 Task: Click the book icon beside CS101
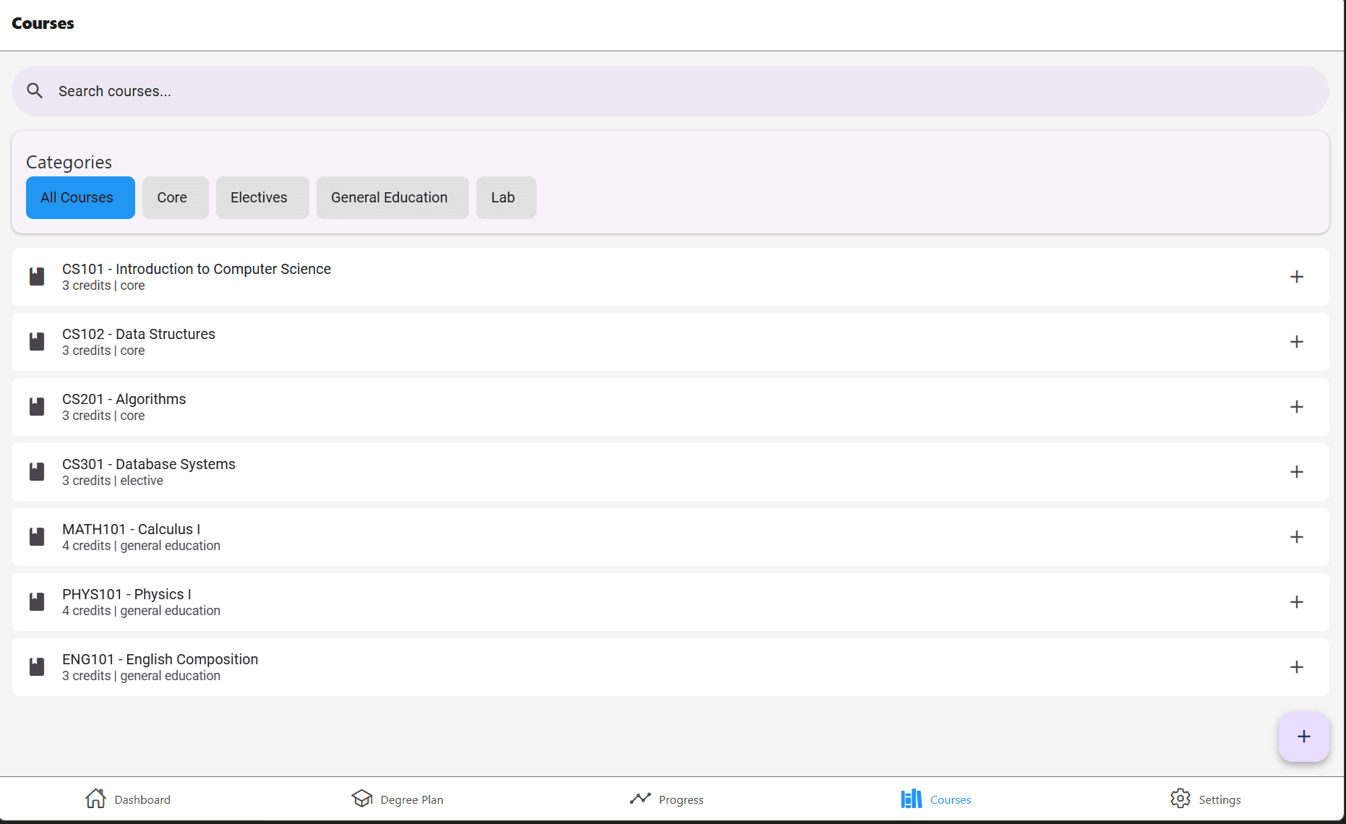pos(37,277)
